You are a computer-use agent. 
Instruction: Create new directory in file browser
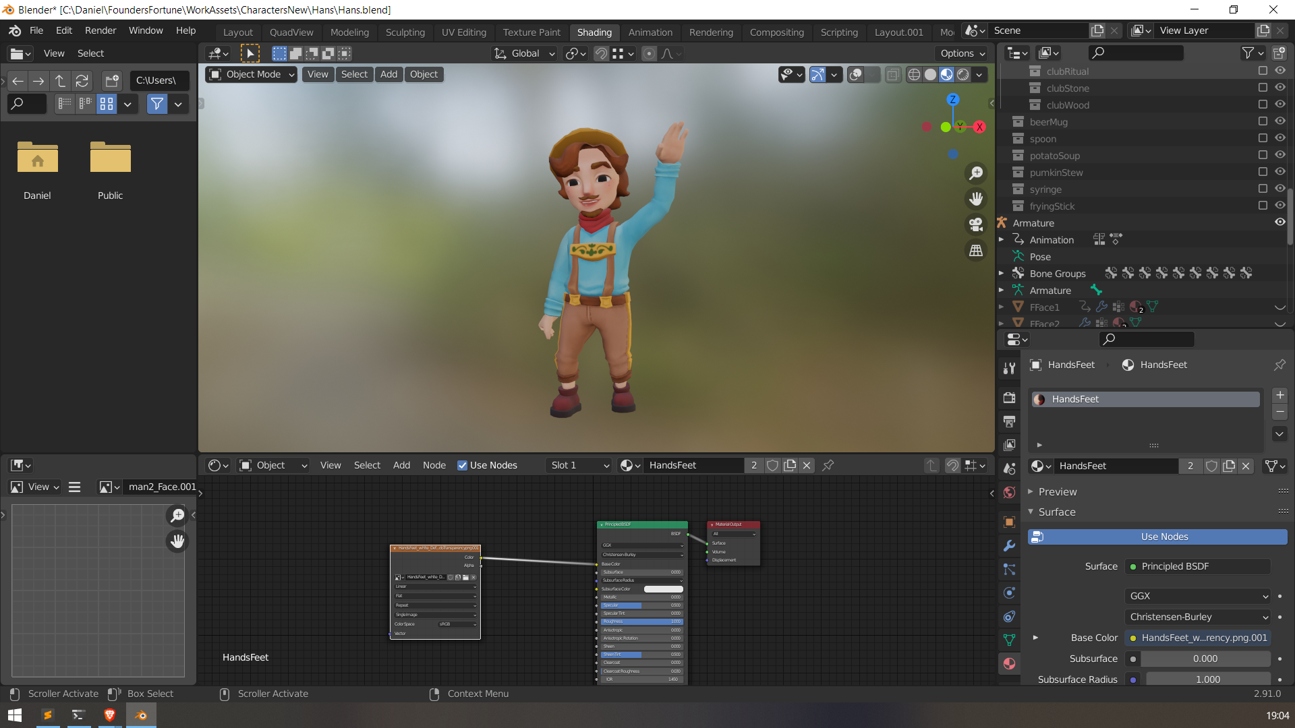112,81
